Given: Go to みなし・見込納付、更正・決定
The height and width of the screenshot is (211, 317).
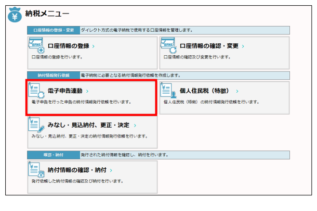Looking at the screenshot, I should 89,126.
